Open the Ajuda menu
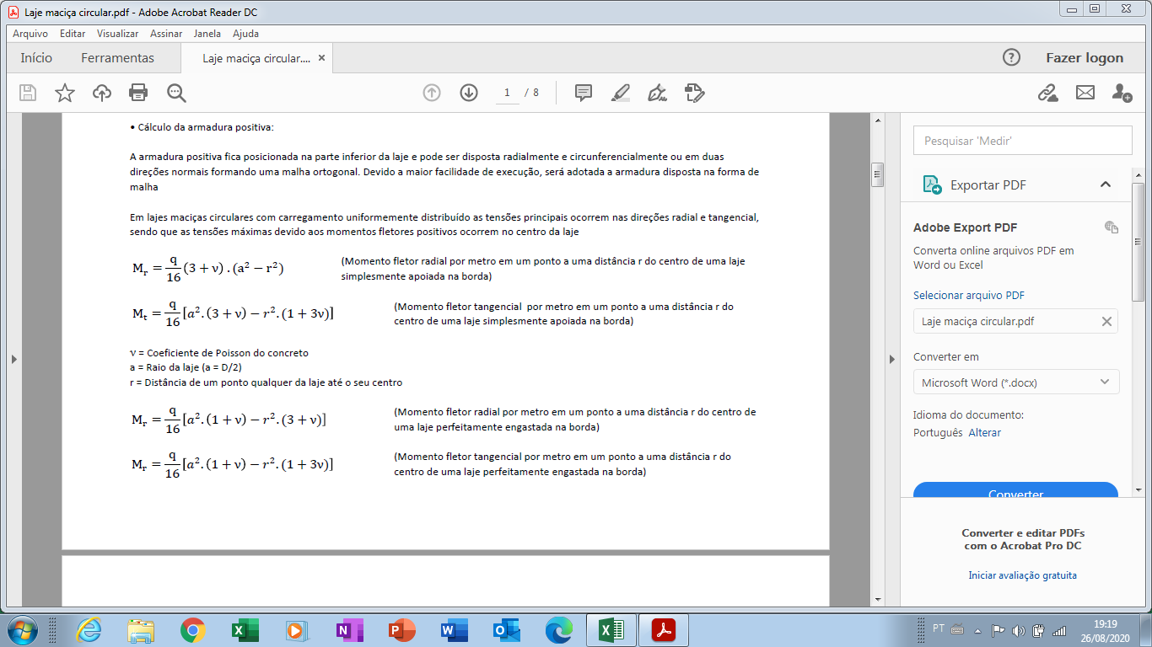The width and height of the screenshot is (1152, 647). click(245, 34)
